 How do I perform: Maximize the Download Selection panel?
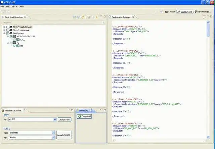[x=105, y=16]
